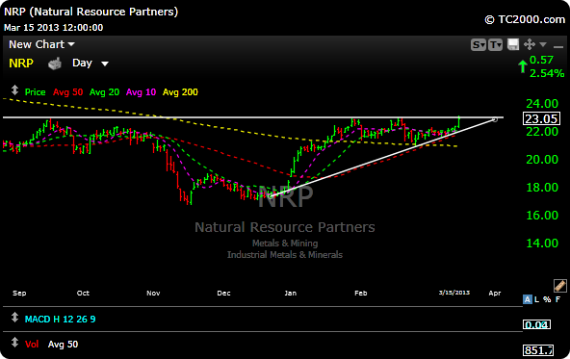Click the yellow Avg 200 legend label
Screen dimensions: 570x359
[x=180, y=92]
